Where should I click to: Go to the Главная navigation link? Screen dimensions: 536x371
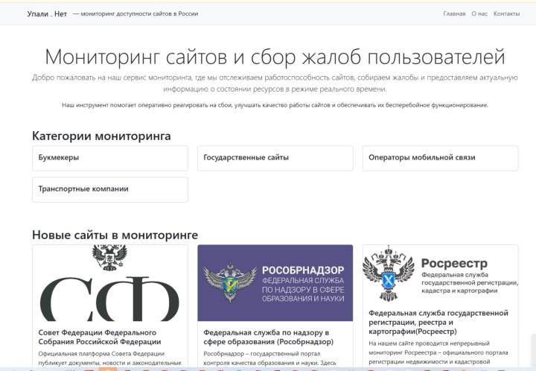pos(454,14)
